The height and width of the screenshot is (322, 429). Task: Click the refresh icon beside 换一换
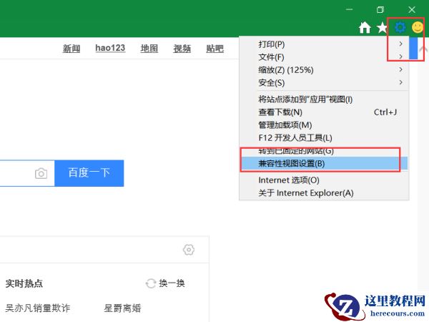pyautogui.click(x=151, y=283)
